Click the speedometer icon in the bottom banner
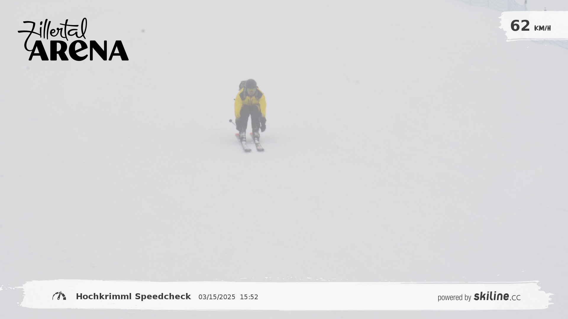The image size is (568, 319). click(59, 296)
